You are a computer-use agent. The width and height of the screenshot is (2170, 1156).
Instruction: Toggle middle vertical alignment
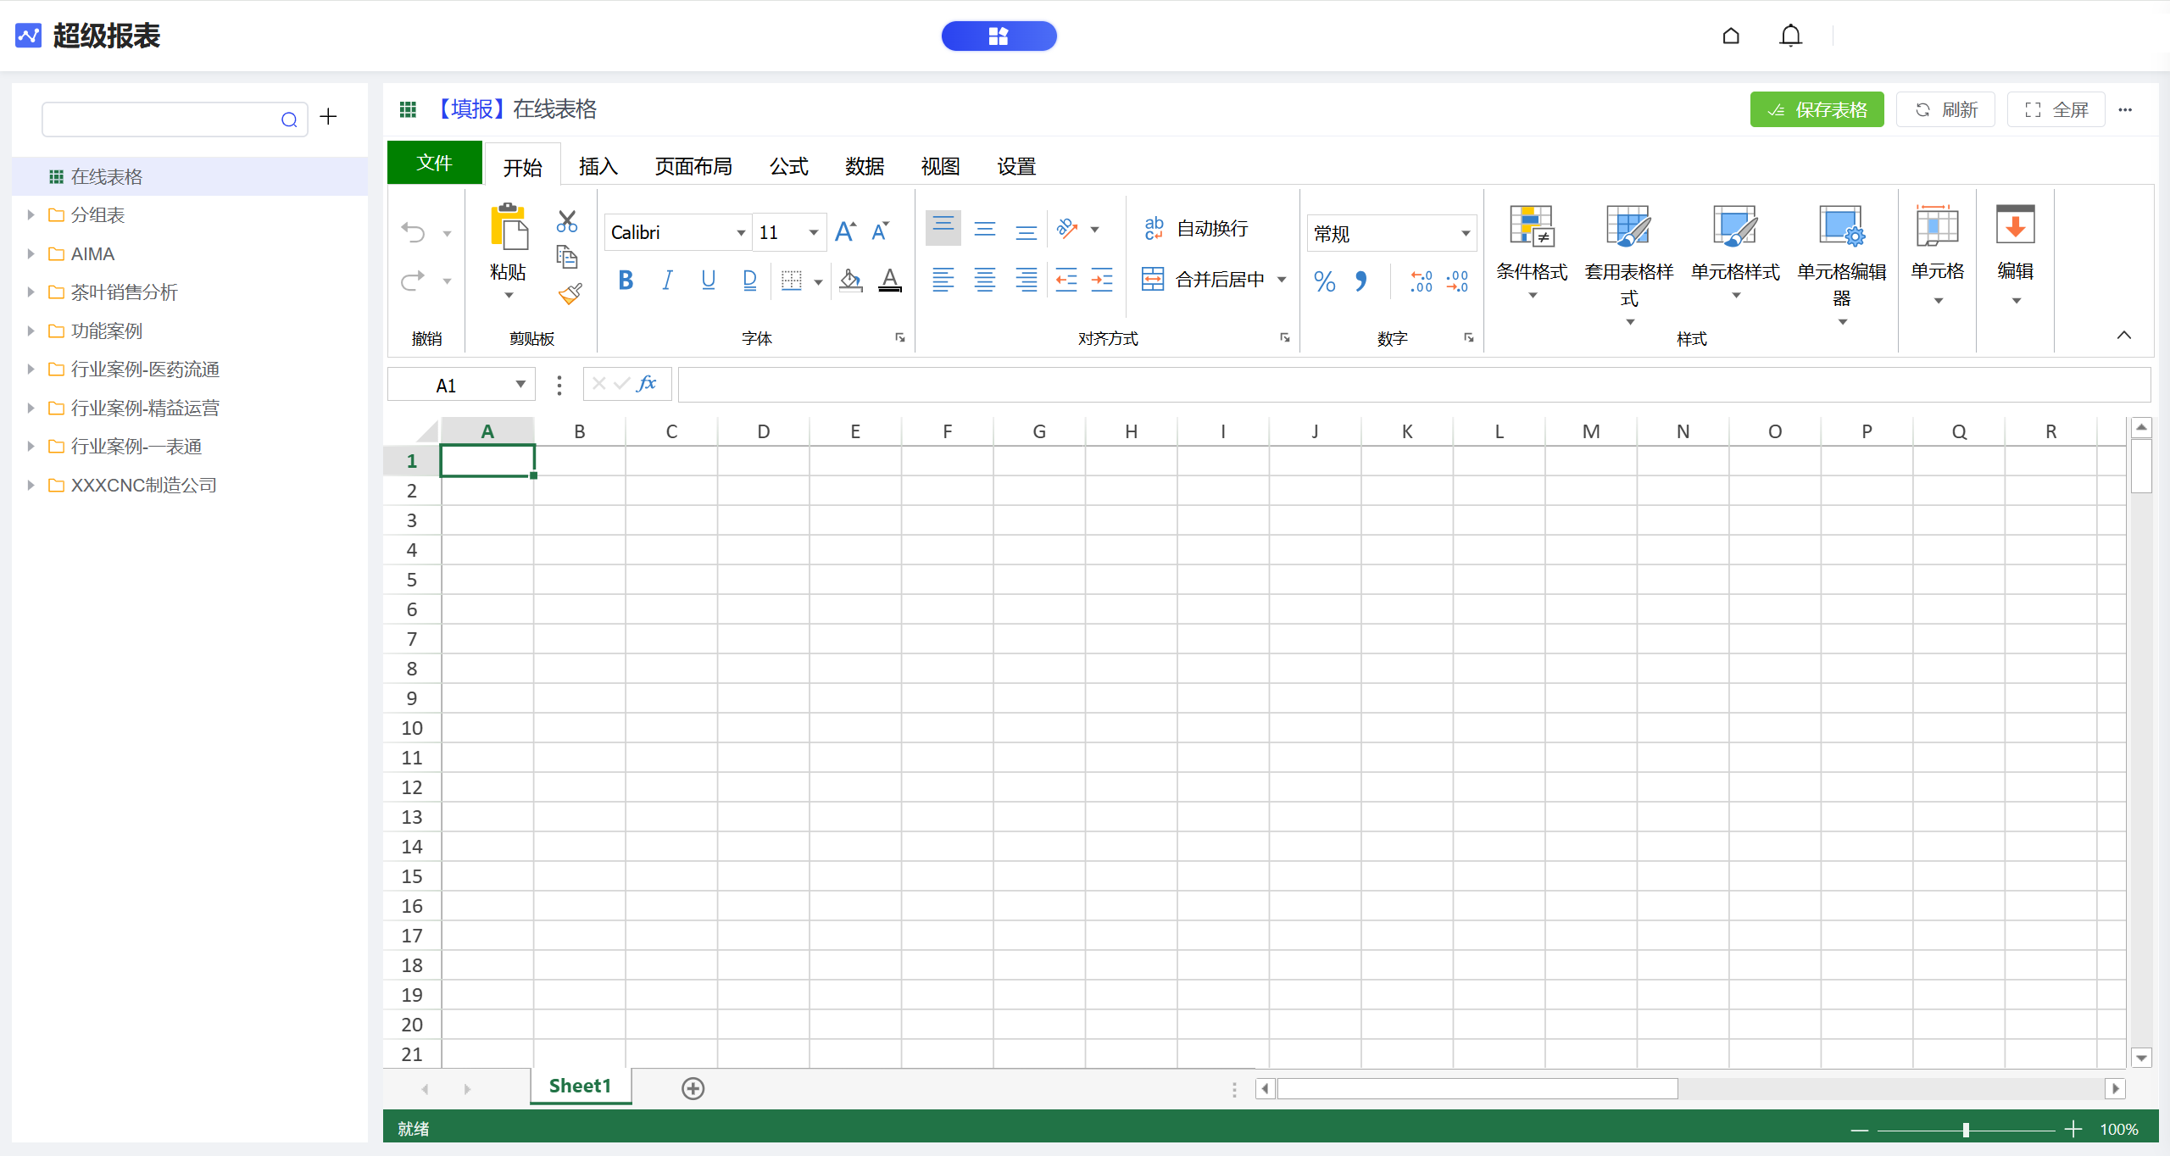coord(985,229)
